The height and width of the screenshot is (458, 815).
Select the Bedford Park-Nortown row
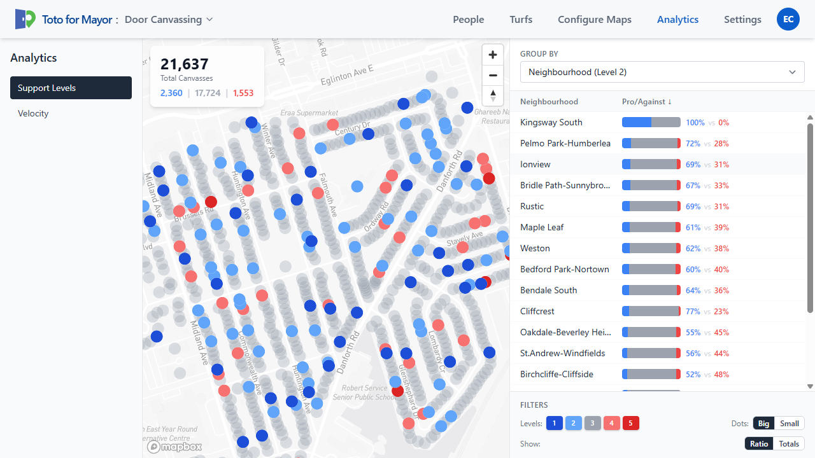(658, 269)
